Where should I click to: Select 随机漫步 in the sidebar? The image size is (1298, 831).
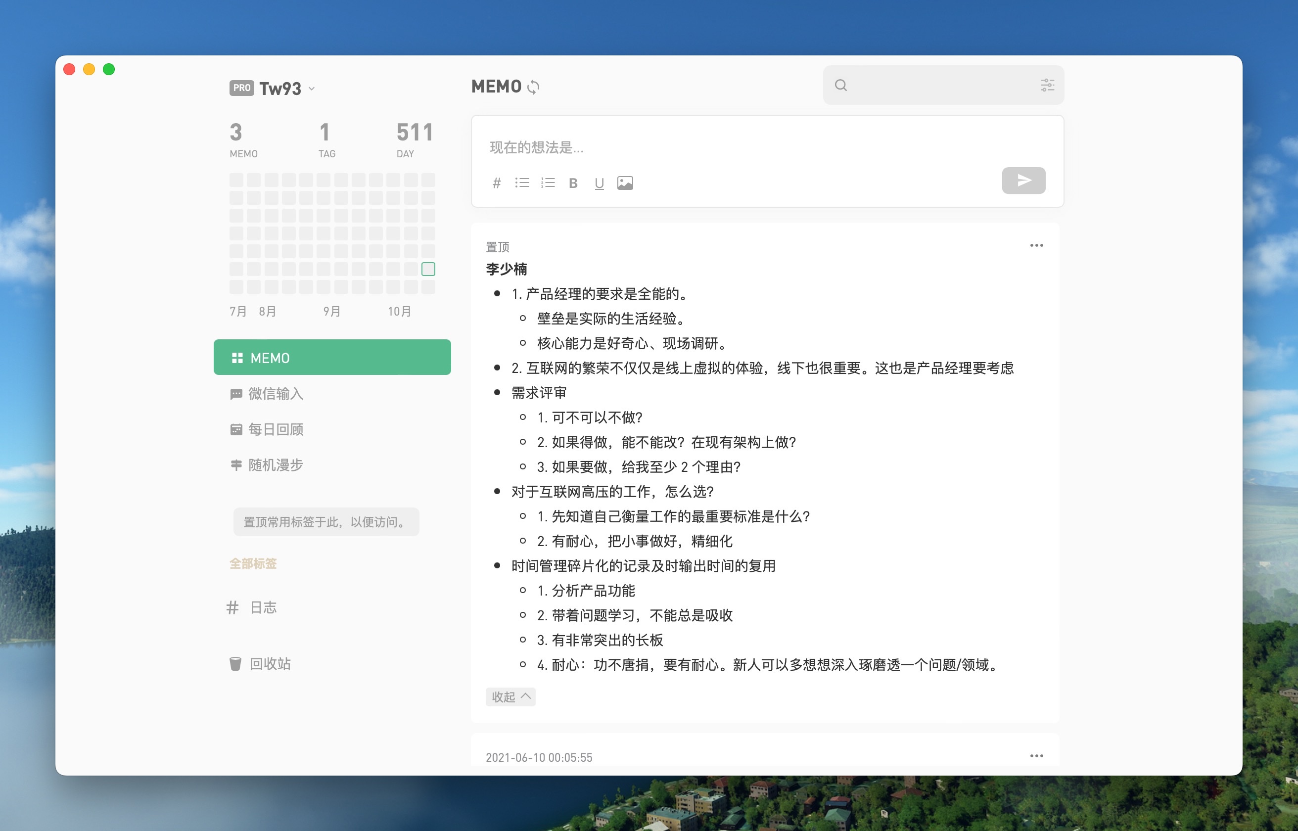point(275,465)
